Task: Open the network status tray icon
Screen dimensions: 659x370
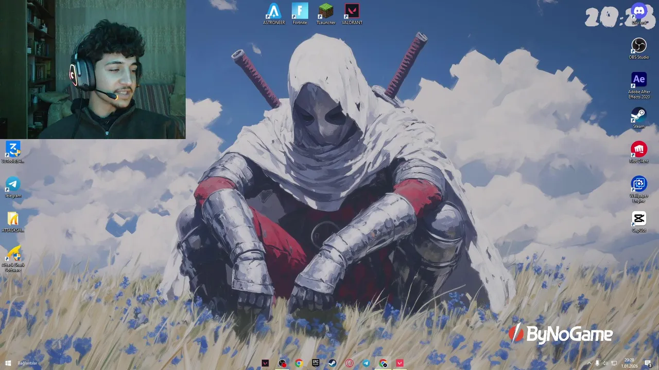Action: click(x=614, y=363)
